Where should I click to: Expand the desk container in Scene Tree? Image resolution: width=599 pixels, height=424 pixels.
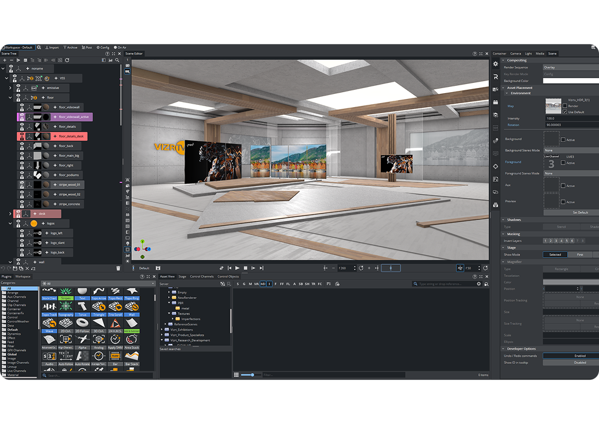(10, 214)
